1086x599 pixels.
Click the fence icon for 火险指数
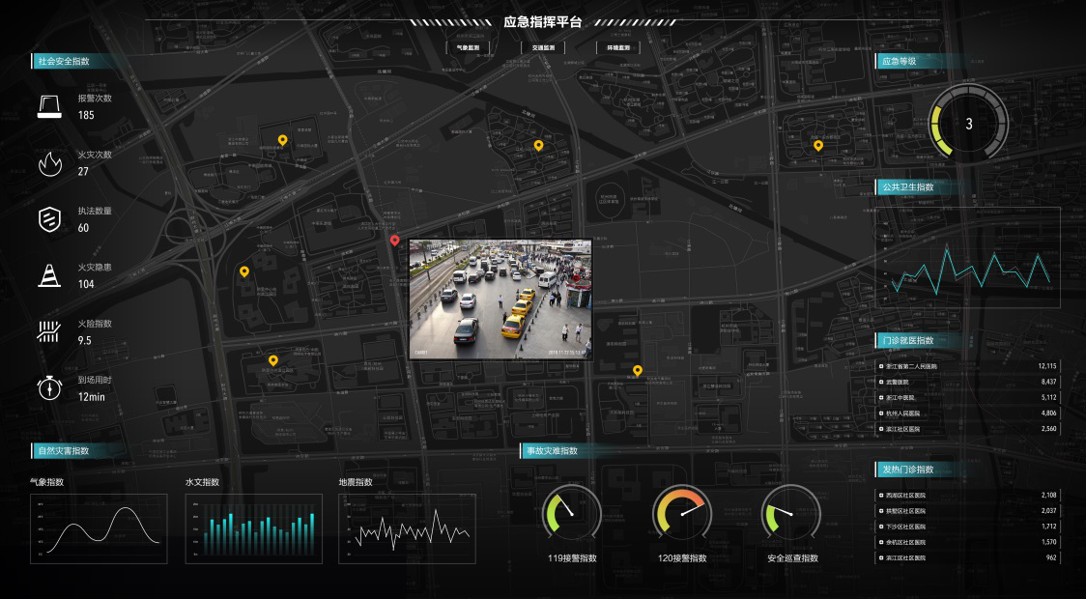49,332
